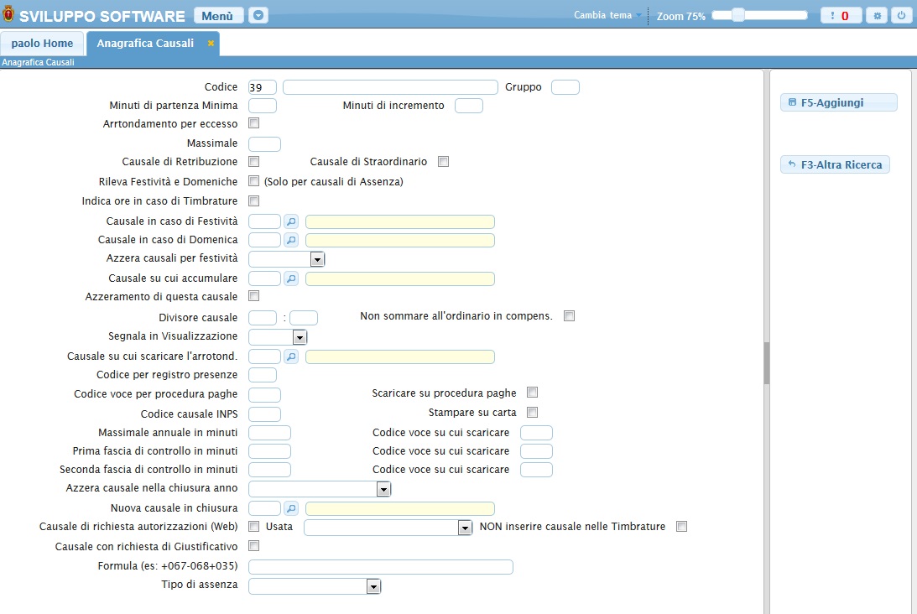The image size is (917, 614).
Task: Click the round arrow icon beside Menù
Action: point(258,16)
